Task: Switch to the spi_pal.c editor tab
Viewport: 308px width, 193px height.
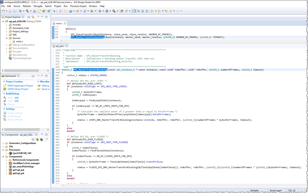Action: (x=60, y=46)
